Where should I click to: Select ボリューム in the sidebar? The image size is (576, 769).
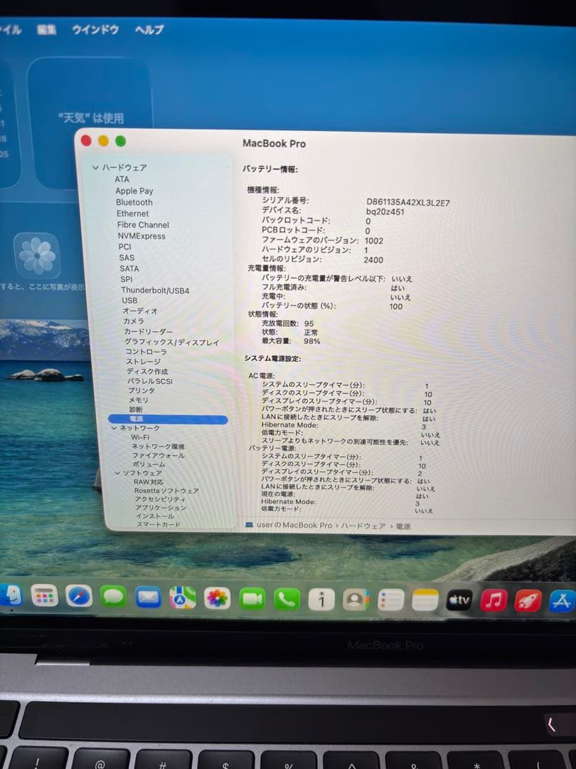point(149,464)
